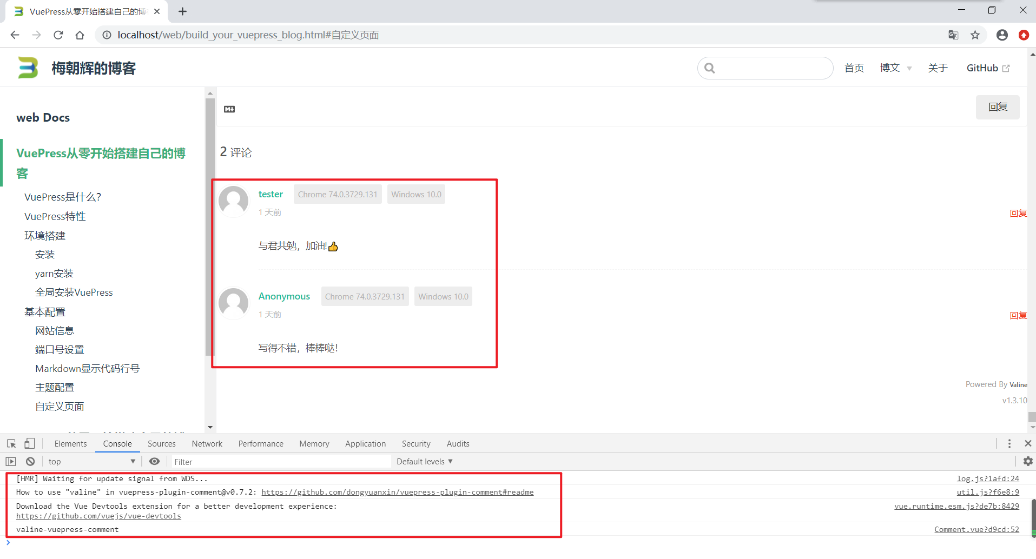Open sidebar item yarn安装

point(54,274)
